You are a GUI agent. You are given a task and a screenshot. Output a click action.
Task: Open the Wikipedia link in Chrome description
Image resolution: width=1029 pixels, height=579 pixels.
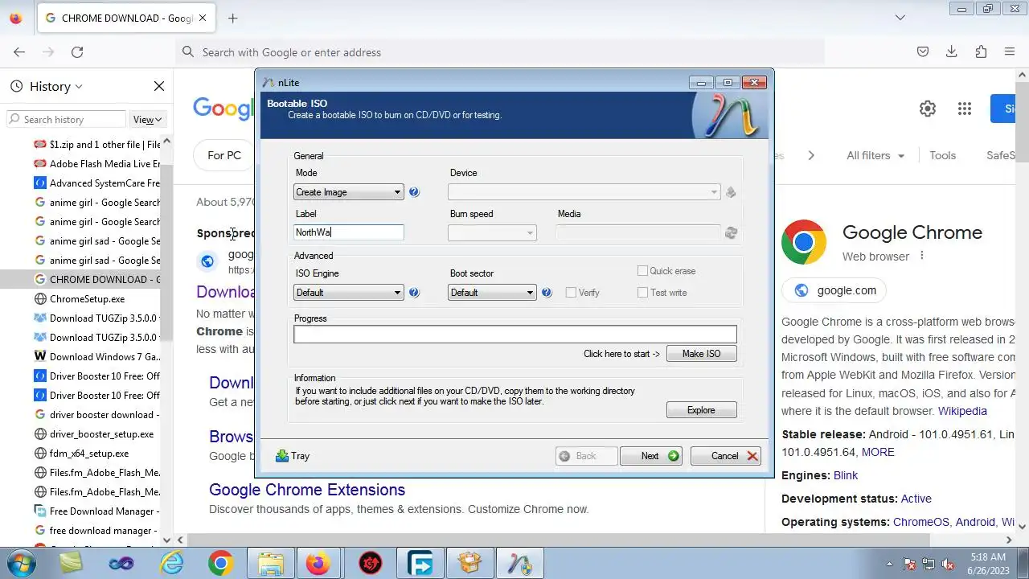[962, 411]
